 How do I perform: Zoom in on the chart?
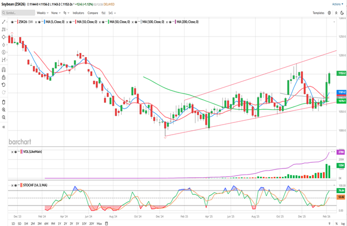[3, 110]
